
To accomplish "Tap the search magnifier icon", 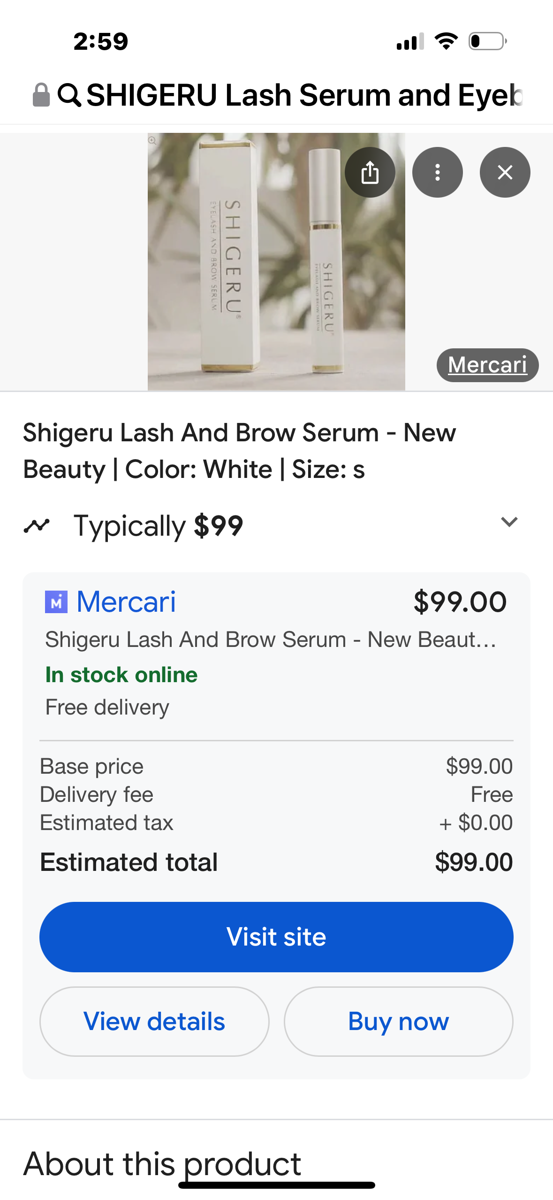I will [69, 95].
